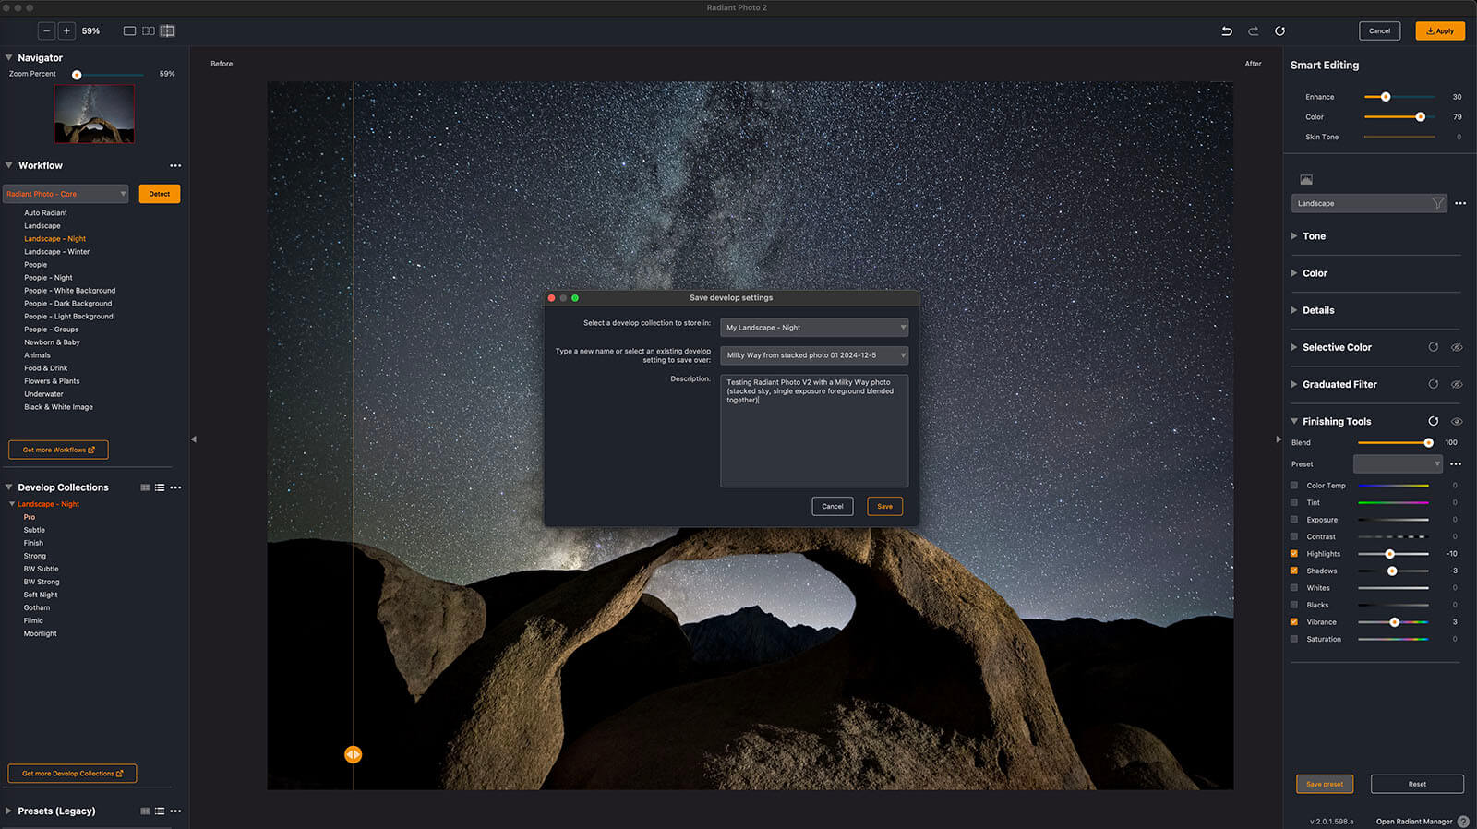Reset Finishing Tools with circular arrow
Viewport: 1477px width, 829px height.
click(1434, 421)
